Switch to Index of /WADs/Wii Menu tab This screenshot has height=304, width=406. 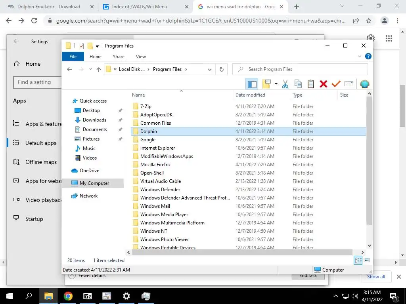pos(140,7)
